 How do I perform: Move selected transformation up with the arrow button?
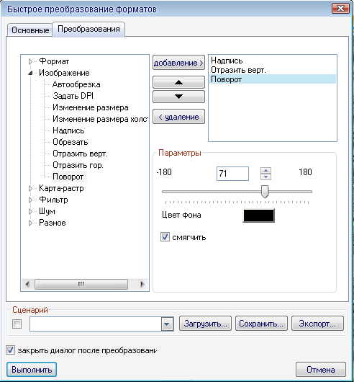point(178,82)
